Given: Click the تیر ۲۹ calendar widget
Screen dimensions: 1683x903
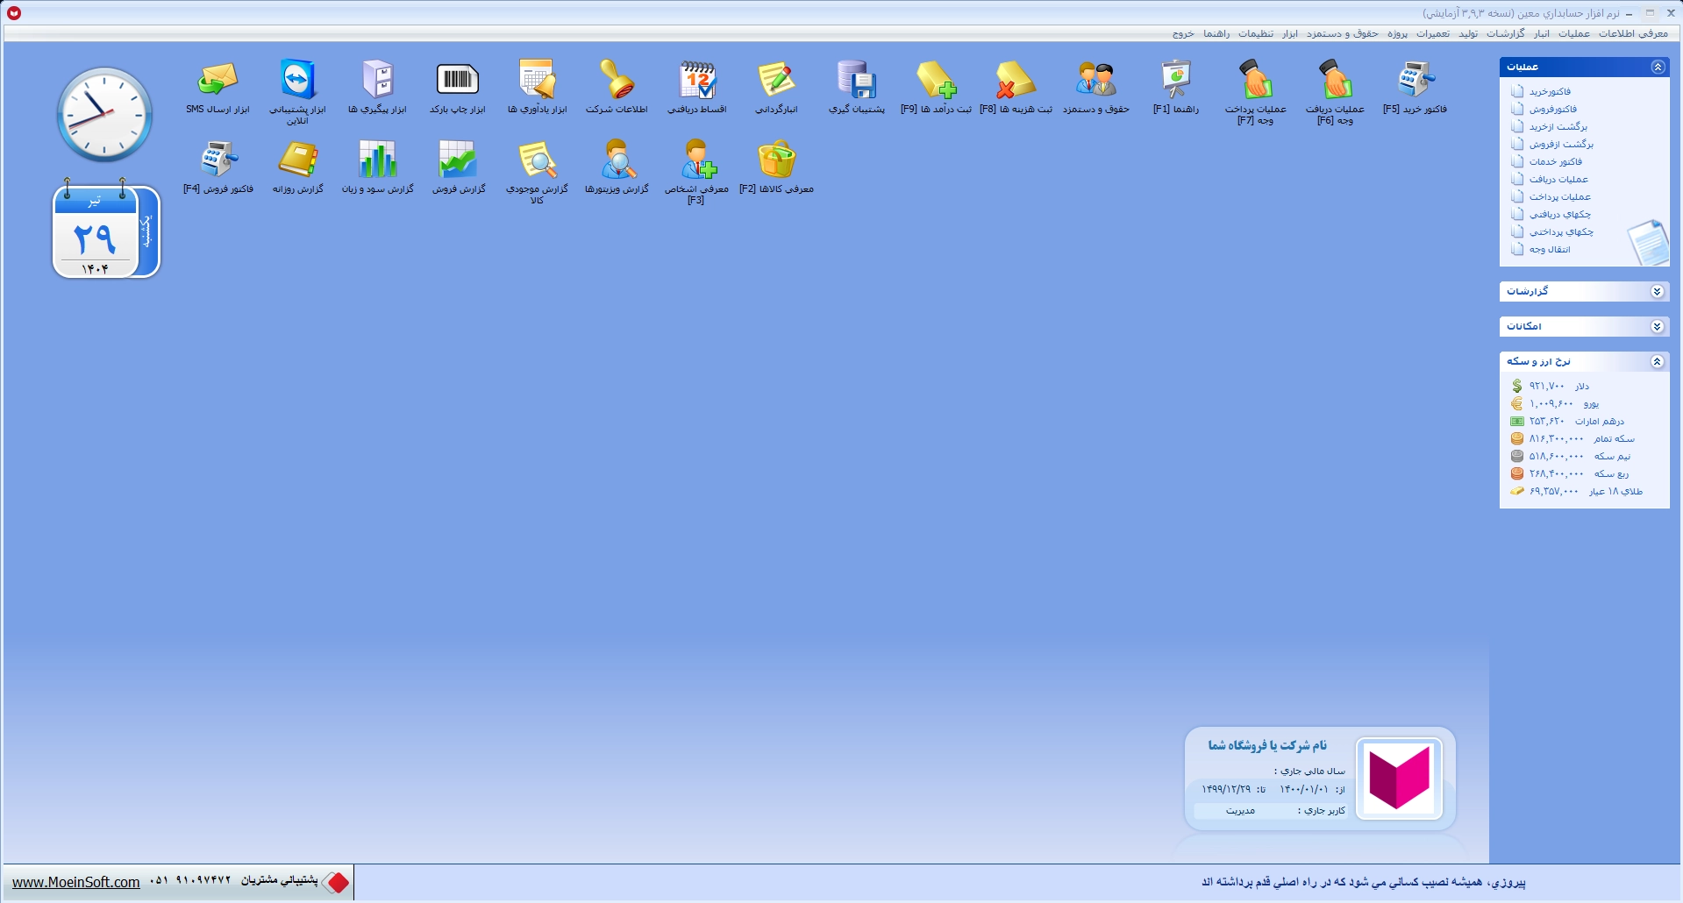Looking at the screenshot, I should pyautogui.click(x=106, y=230).
